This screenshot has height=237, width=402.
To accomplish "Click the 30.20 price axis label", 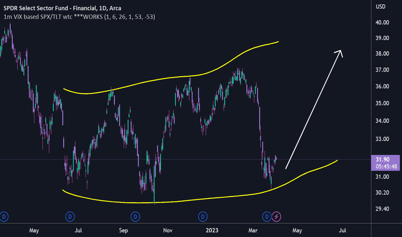I will point(382,193).
